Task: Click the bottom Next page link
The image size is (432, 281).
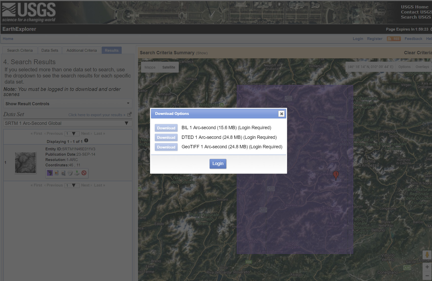Action: click(x=86, y=185)
